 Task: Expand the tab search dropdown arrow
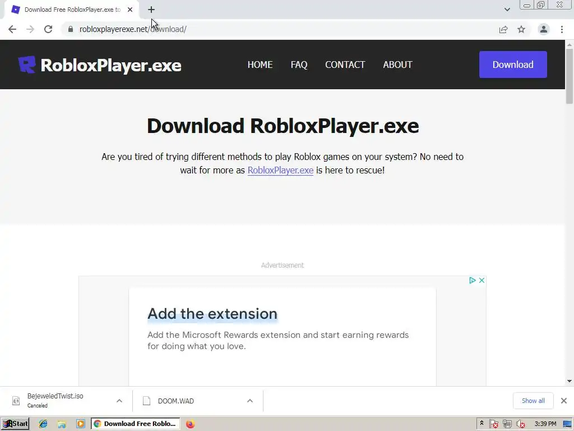(507, 10)
